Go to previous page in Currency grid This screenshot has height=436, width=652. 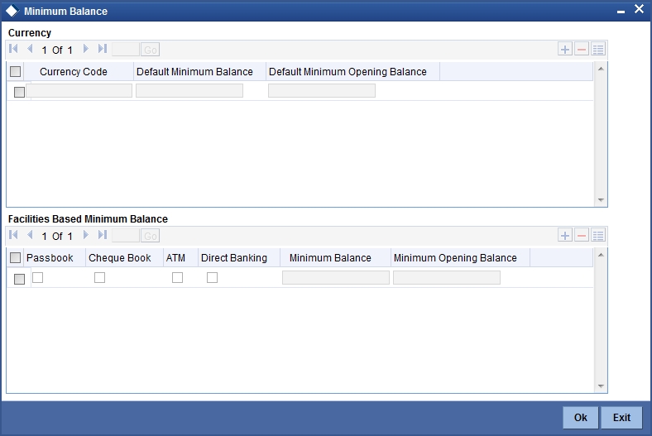pos(30,49)
